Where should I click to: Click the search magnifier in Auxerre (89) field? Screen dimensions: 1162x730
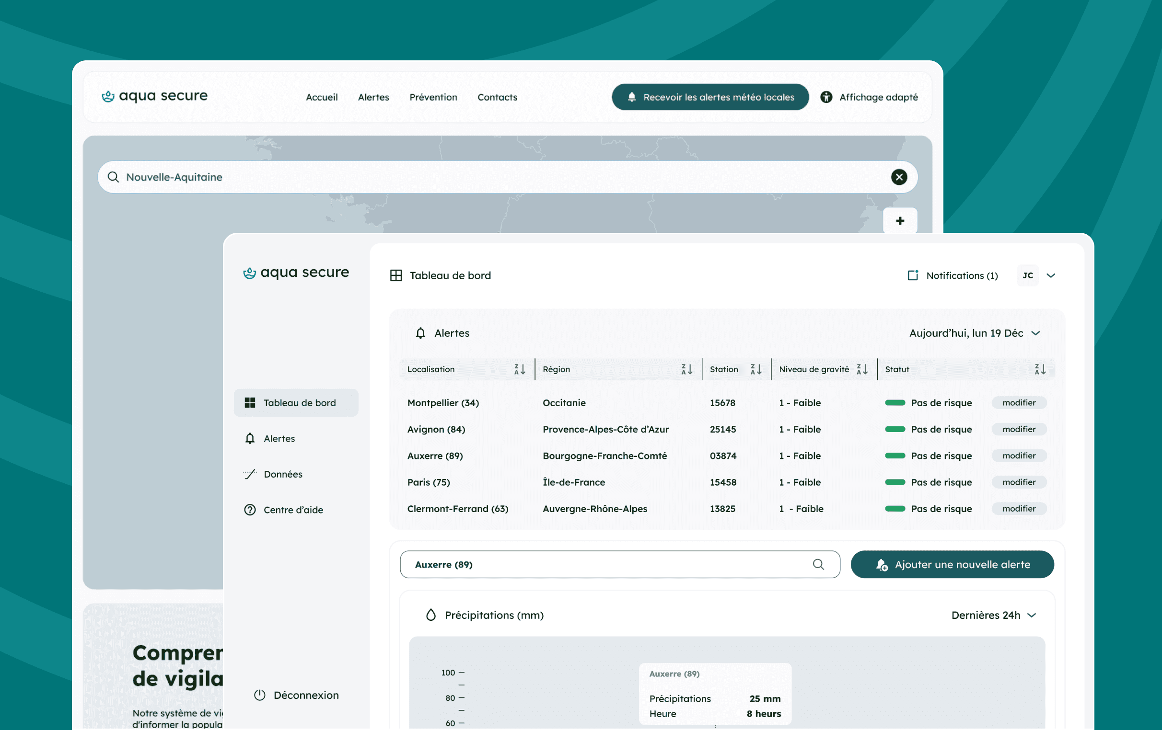point(818,564)
